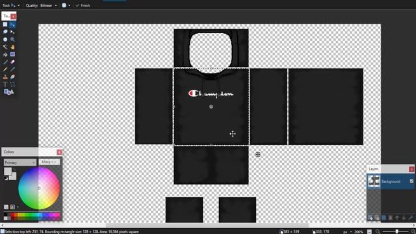Click the image size readout in status bar
The height and width of the screenshot is (234, 416).
point(291,231)
